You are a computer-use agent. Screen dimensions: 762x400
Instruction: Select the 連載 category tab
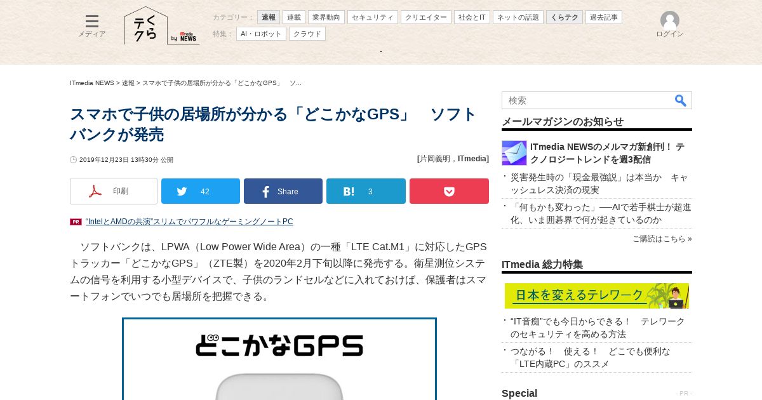[294, 17]
